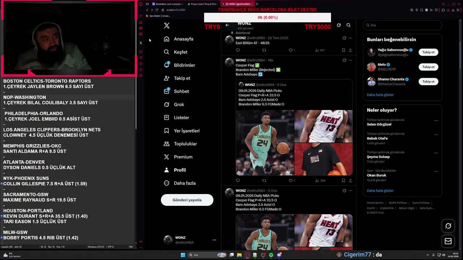Click BOBBY PORTIS 4.5 RIB ÜST line
The width and height of the screenshot is (463, 260).
click(41, 238)
